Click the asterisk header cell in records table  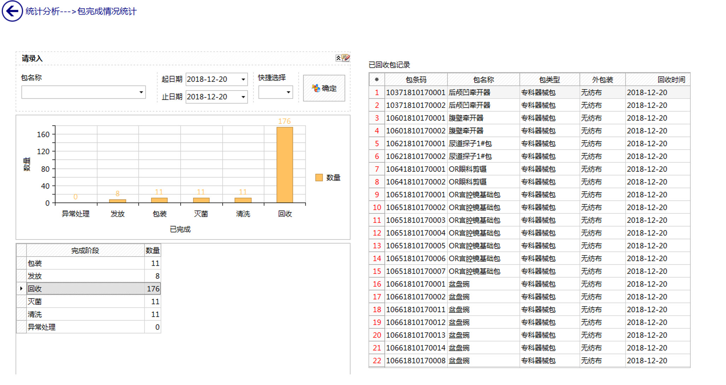[x=376, y=80]
